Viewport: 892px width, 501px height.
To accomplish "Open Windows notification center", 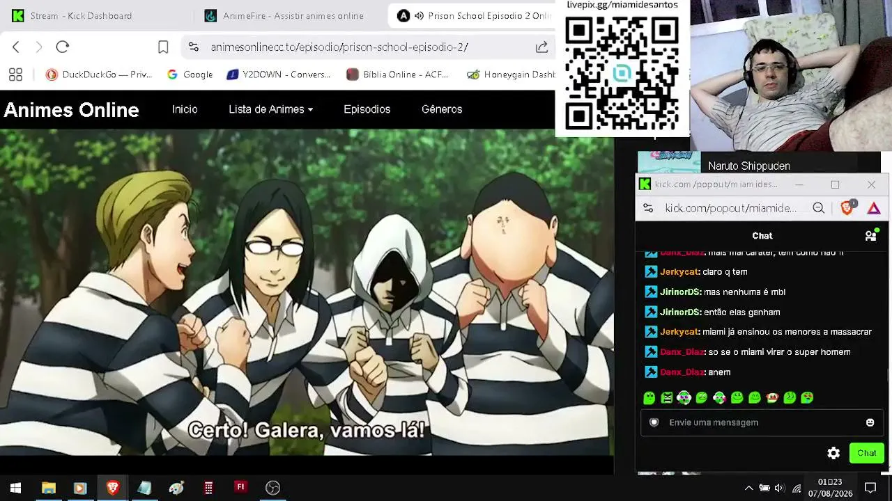I will pyautogui.click(x=870, y=488).
